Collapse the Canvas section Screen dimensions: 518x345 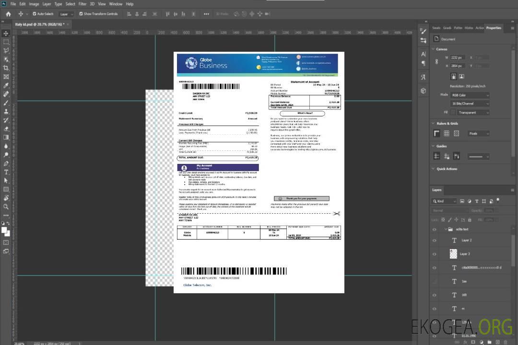click(x=433, y=49)
